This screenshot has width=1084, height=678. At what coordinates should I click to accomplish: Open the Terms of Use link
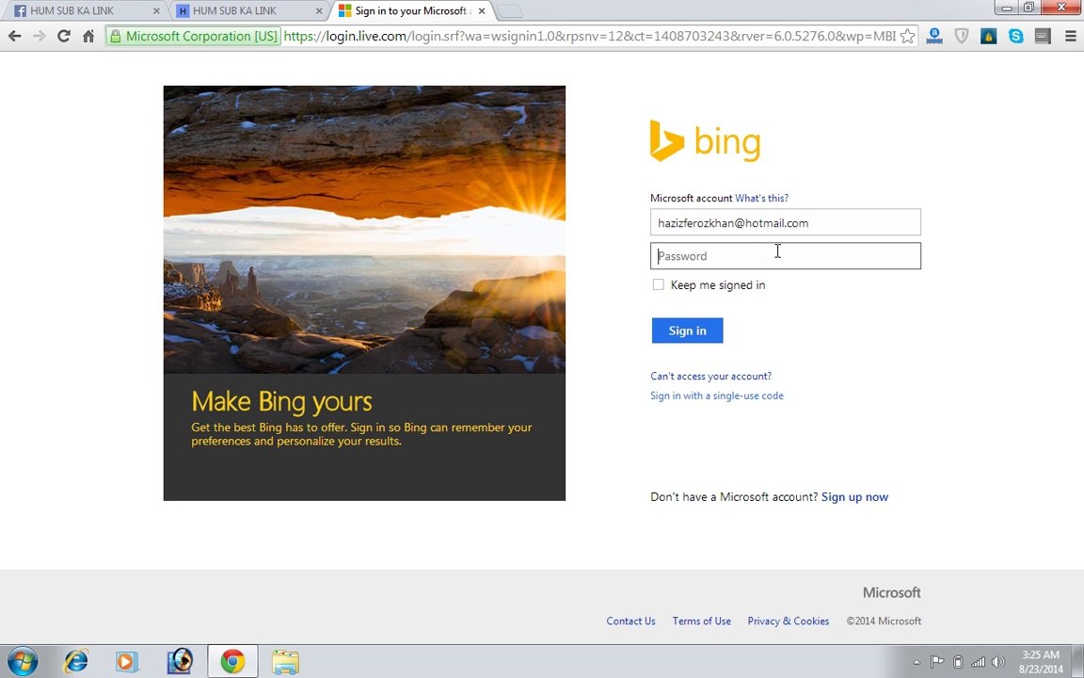[x=702, y=621]
